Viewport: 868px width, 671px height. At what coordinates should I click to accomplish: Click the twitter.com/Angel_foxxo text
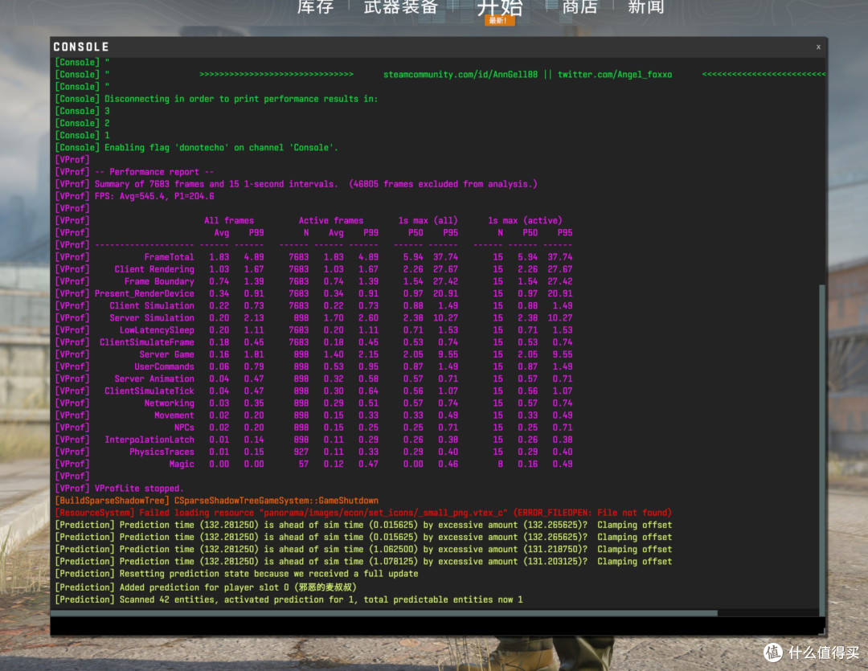click(x=615, y=75)
